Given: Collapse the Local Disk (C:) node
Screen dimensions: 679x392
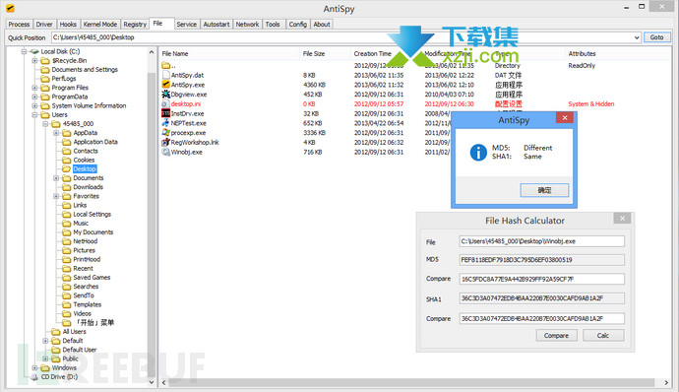Looking at the screenshot, I should coord(25,51).
